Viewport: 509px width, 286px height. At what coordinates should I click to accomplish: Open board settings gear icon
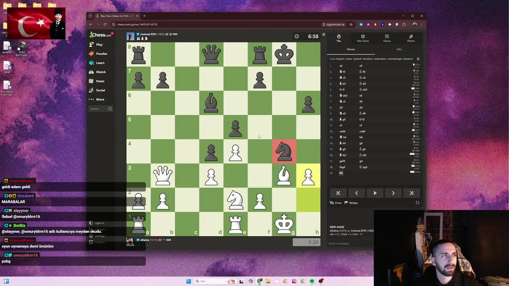(x=324, y=35)
